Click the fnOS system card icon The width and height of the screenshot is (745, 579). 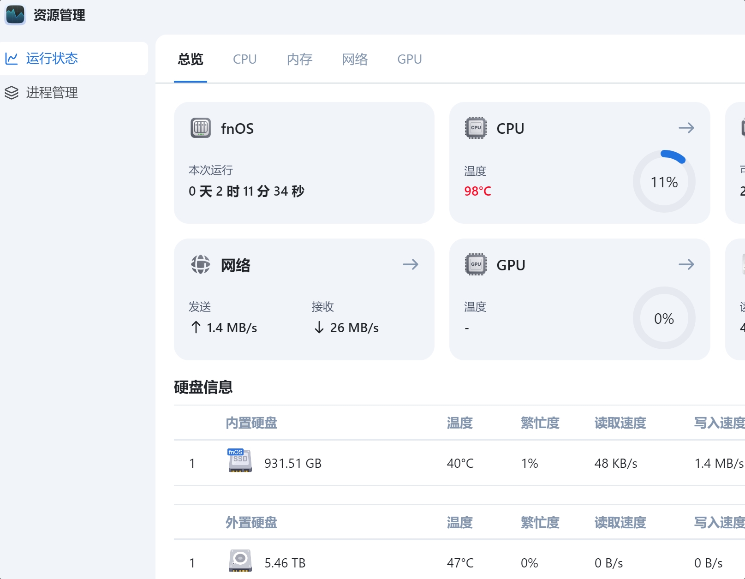pos(201,128)
